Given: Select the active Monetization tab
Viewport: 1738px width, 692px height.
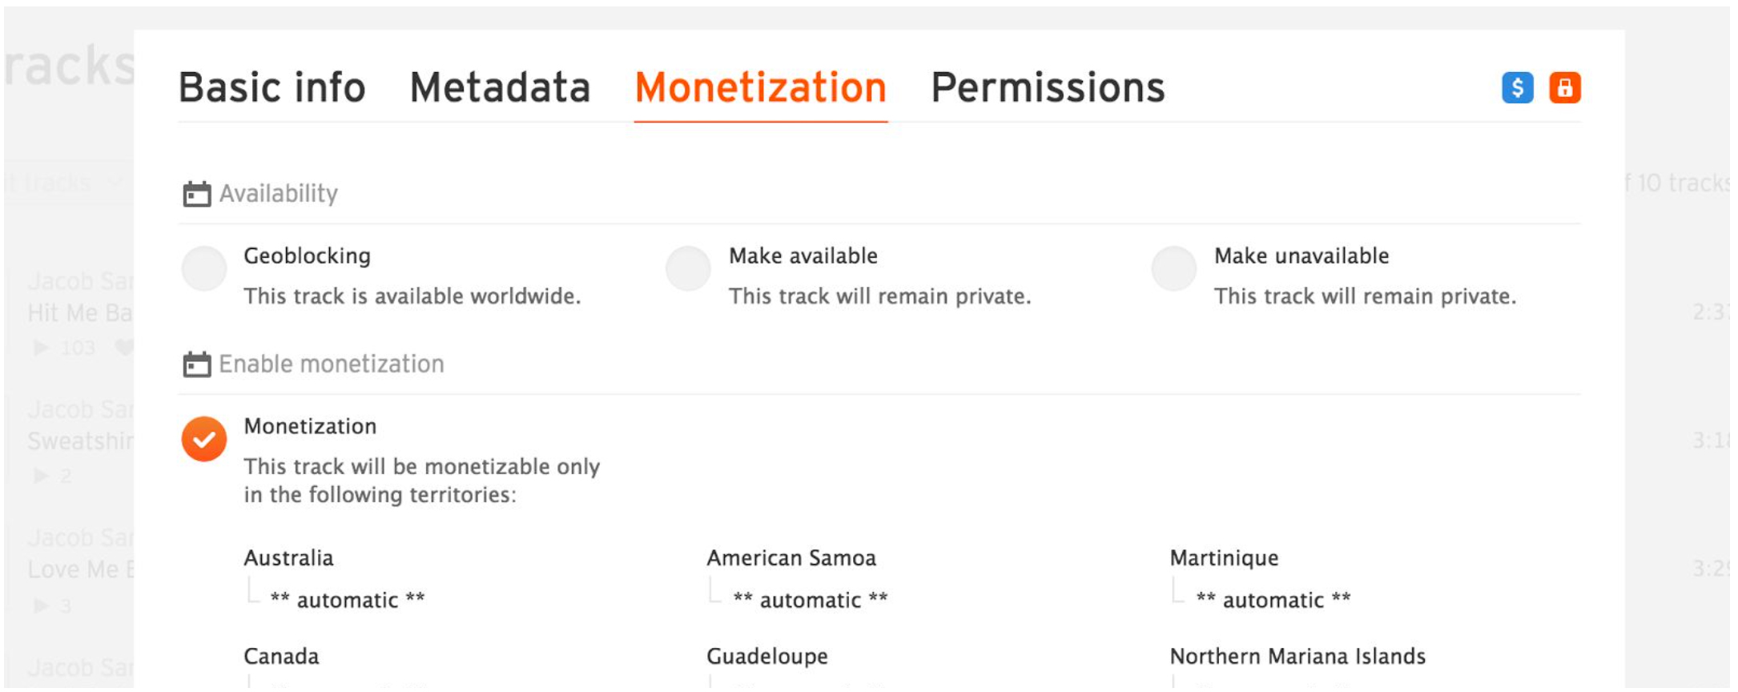Looking at the screenshot, I should 760,87.
